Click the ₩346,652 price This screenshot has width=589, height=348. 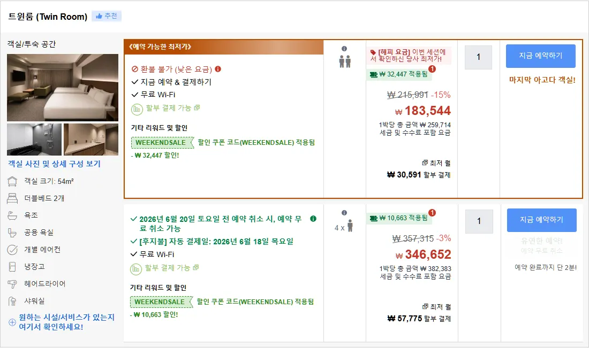coord(424,254)
